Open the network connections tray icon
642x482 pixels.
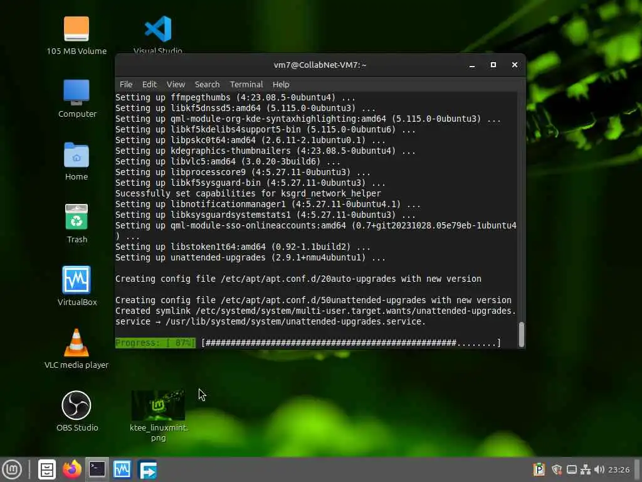click(x=586, y=469)
